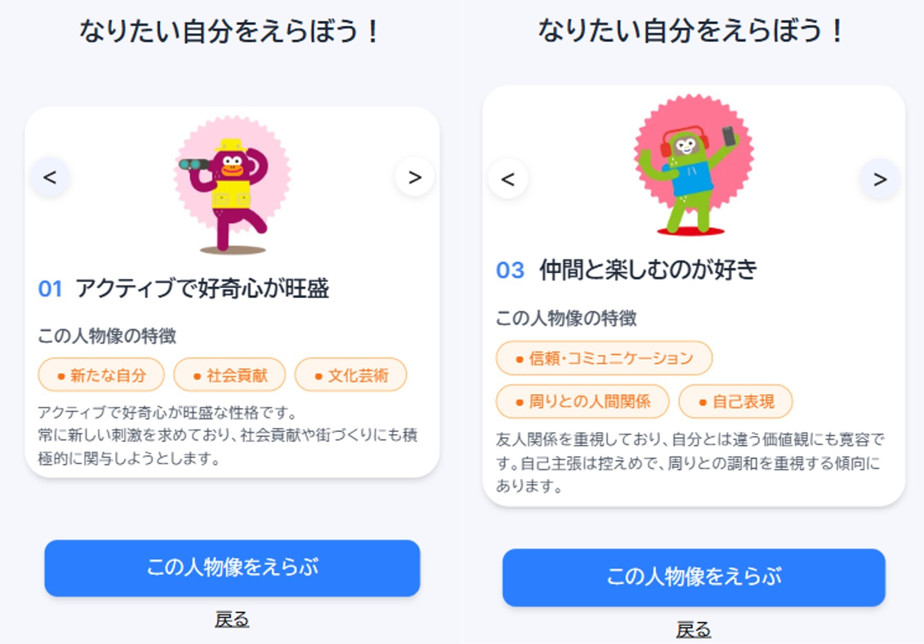Select the 周りとの人間関係 tag
Screen dimensions: 924x644
582,402
